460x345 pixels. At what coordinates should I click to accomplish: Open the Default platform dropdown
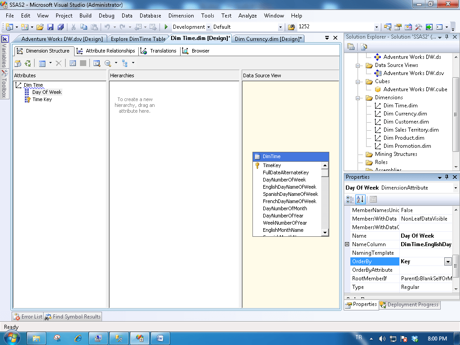click(x=280, y=27)
